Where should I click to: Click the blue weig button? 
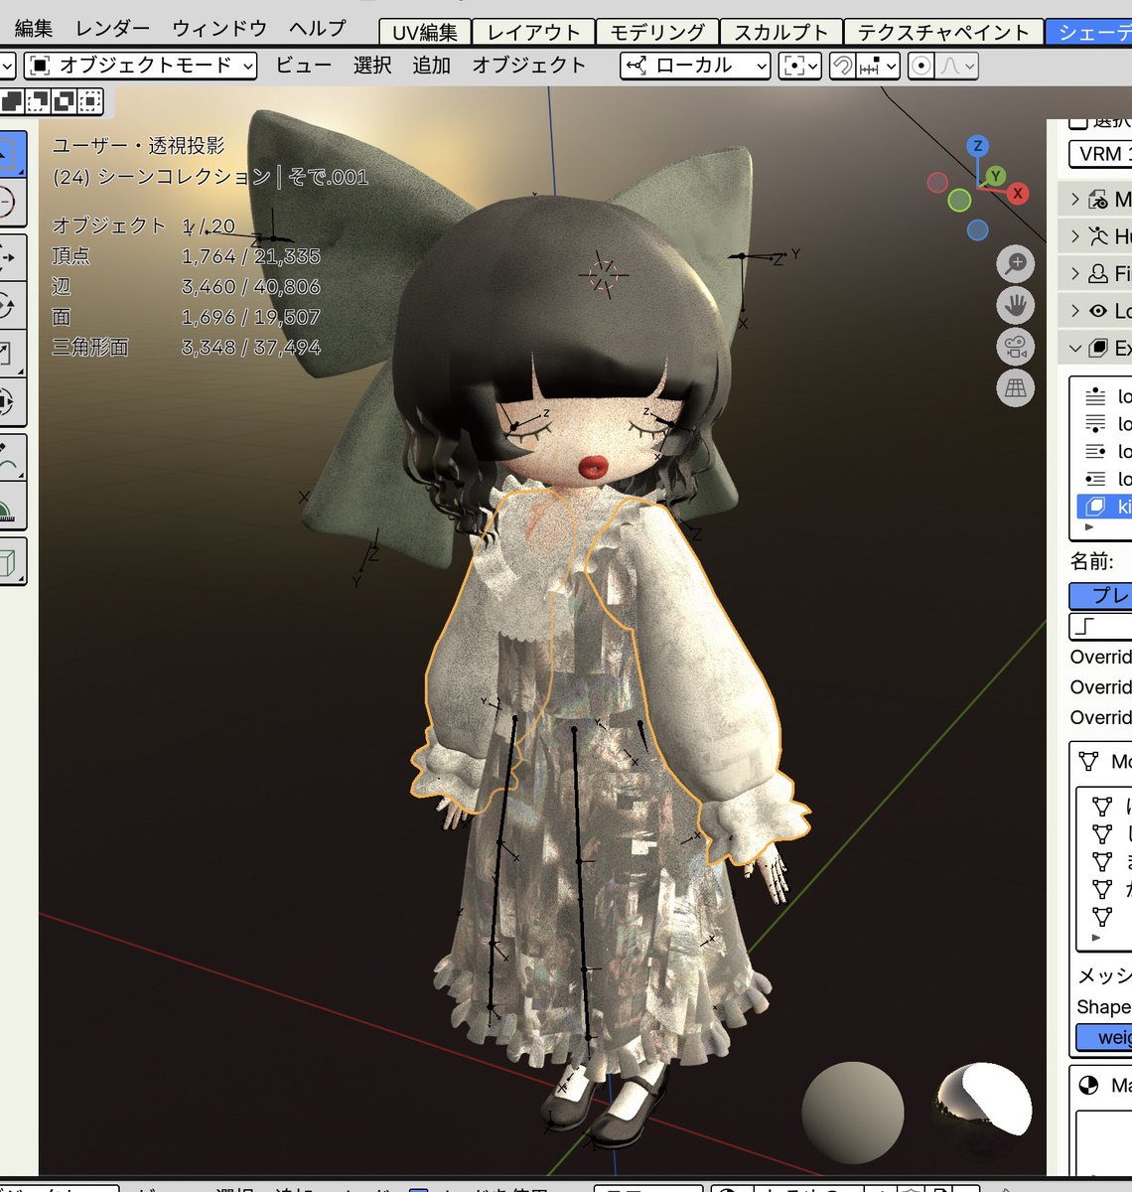pos(1104,1037)
